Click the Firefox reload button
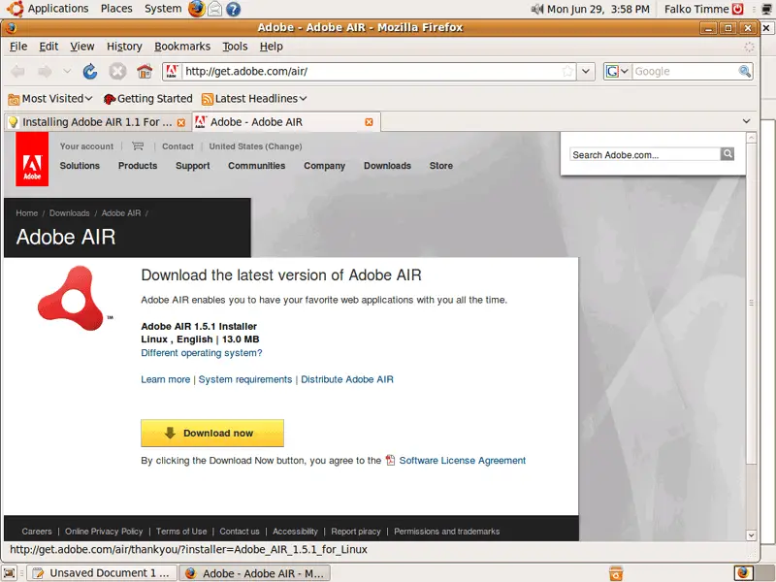Viewport: 776px width, 582px height. (x=90, y=72)
